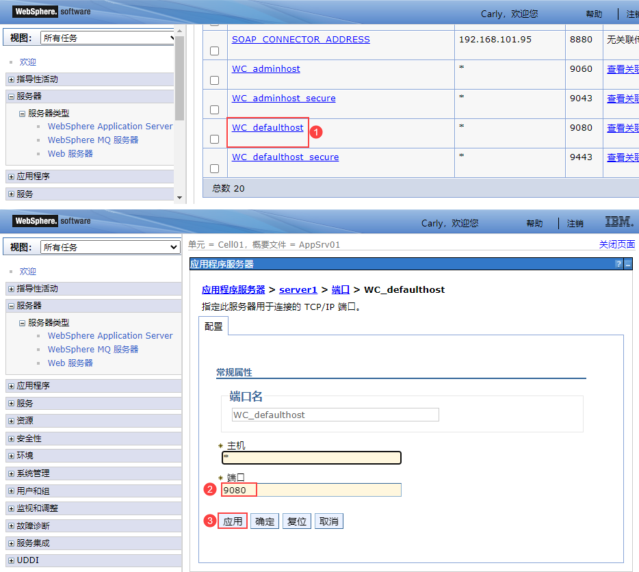This screenshot has height=572, width=639.
Task: Open Web 服务器 in upper tree
Action: pos(70,154)
